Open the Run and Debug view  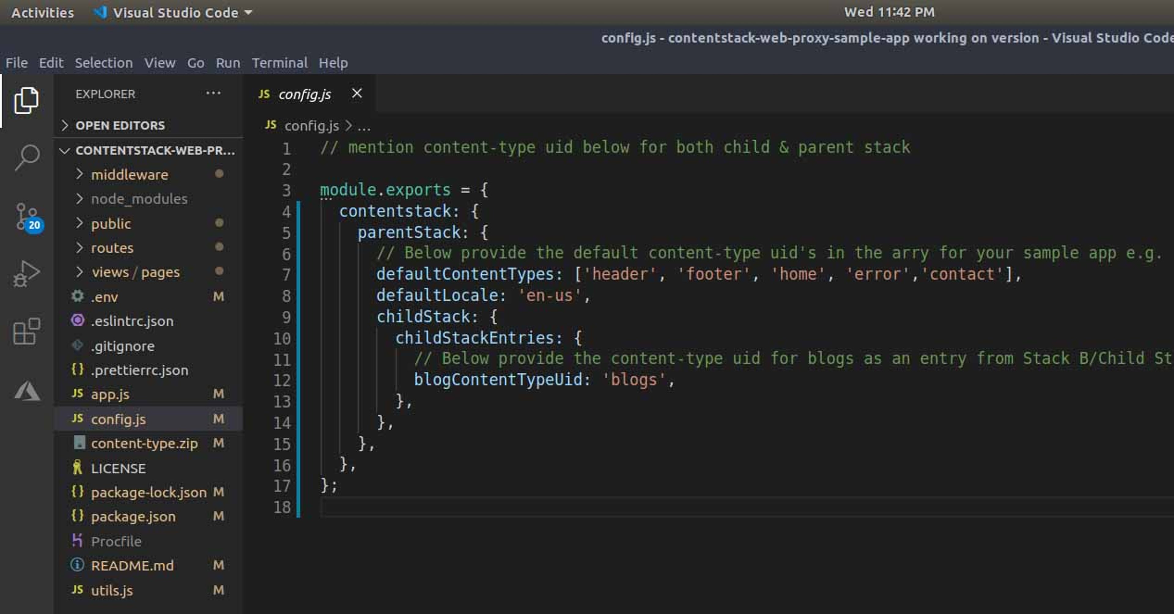(x=26, y=274)
